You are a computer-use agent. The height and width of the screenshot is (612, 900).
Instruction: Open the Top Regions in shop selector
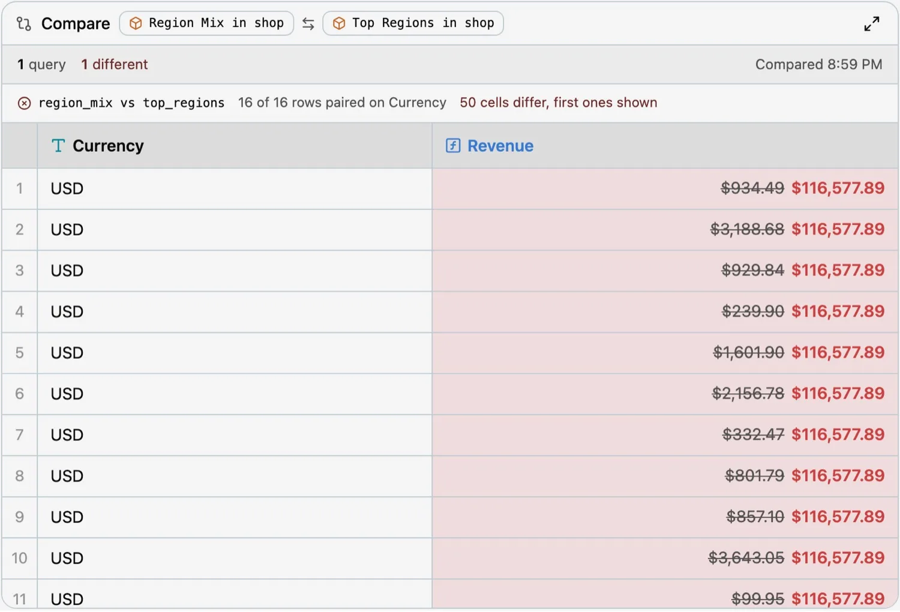tap(413, 23)
